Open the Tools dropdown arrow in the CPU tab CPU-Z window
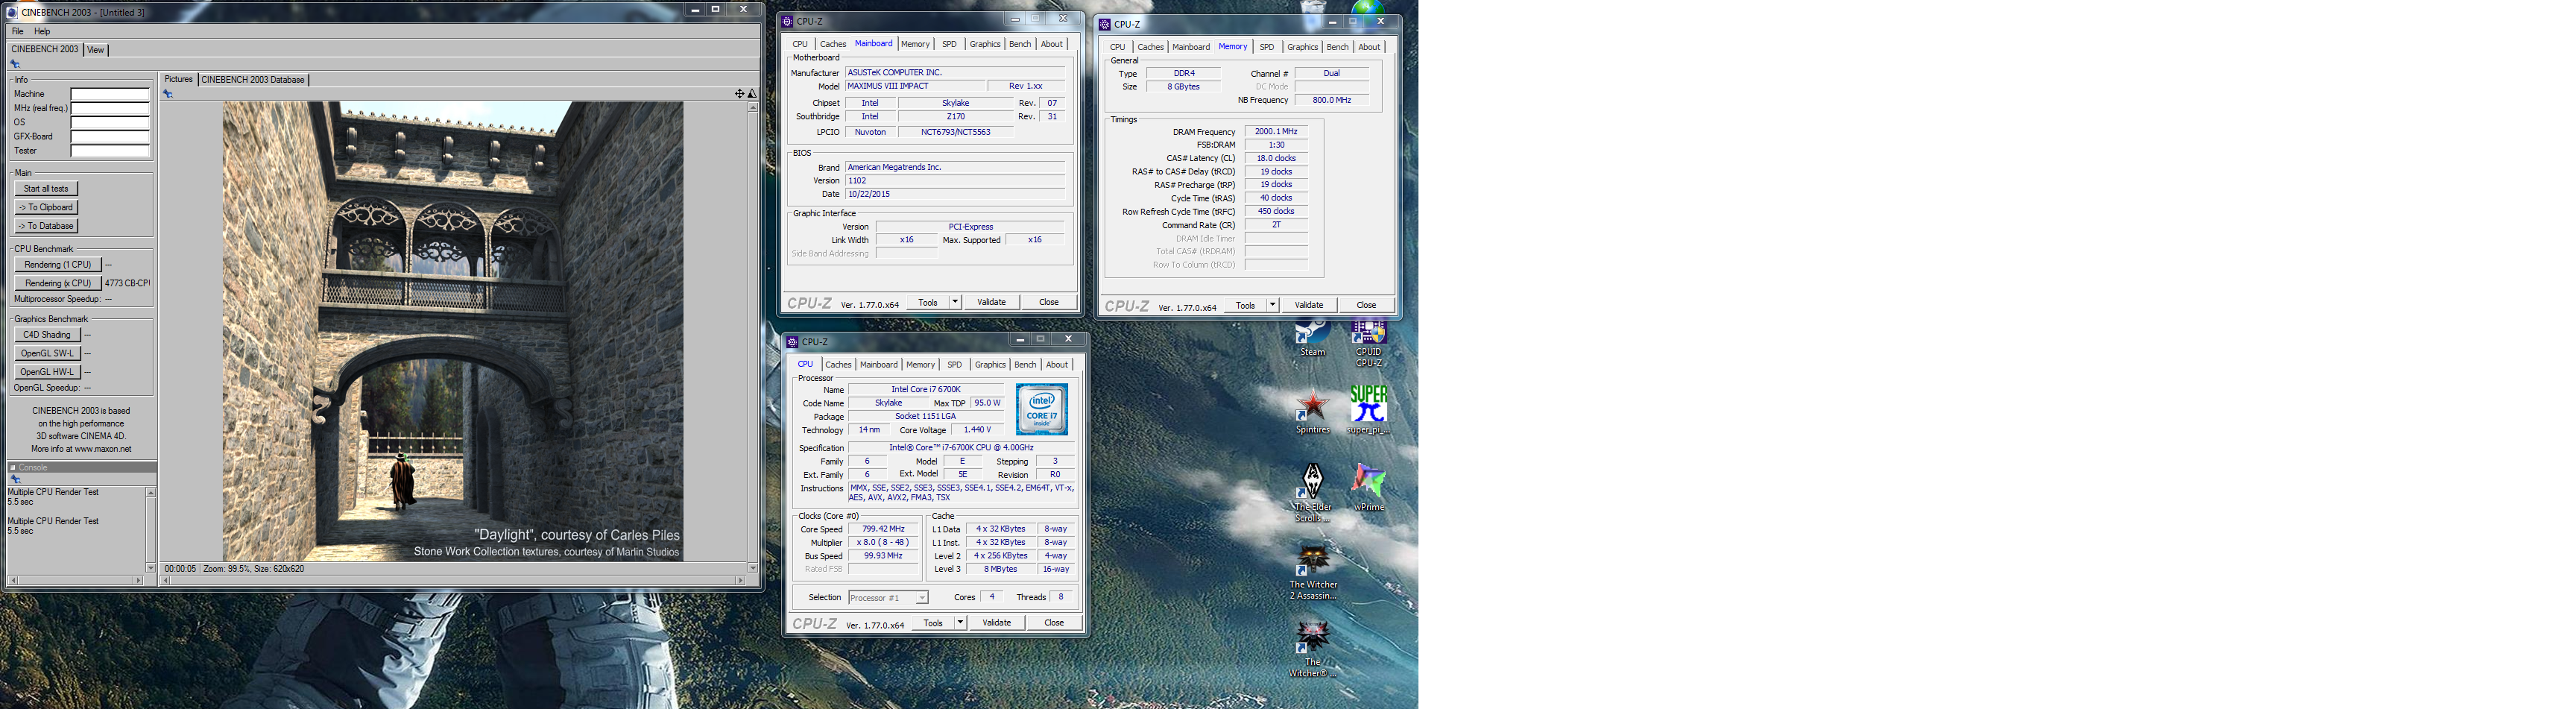Image resolution: width=2576 pixels, height=709 pixels. 960,623
